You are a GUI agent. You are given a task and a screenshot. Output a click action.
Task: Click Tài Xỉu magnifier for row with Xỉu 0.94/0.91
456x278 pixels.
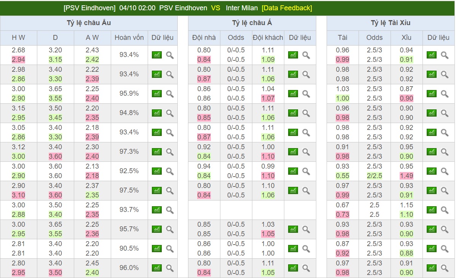click(445, 55)
